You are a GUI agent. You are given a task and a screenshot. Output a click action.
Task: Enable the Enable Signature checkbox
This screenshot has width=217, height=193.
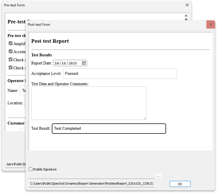pos(31,169)
